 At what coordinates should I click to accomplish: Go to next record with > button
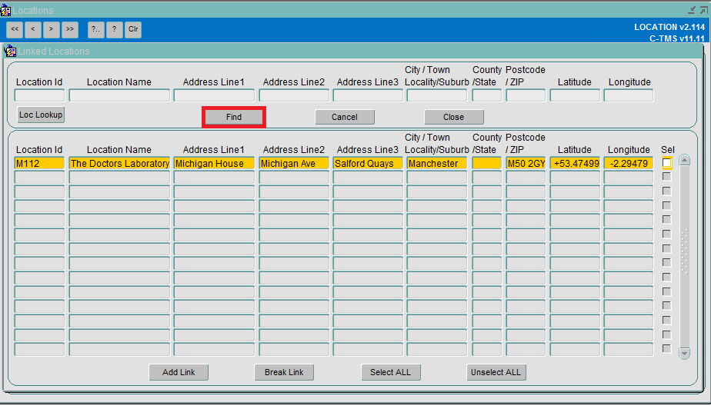pos(52,29)
